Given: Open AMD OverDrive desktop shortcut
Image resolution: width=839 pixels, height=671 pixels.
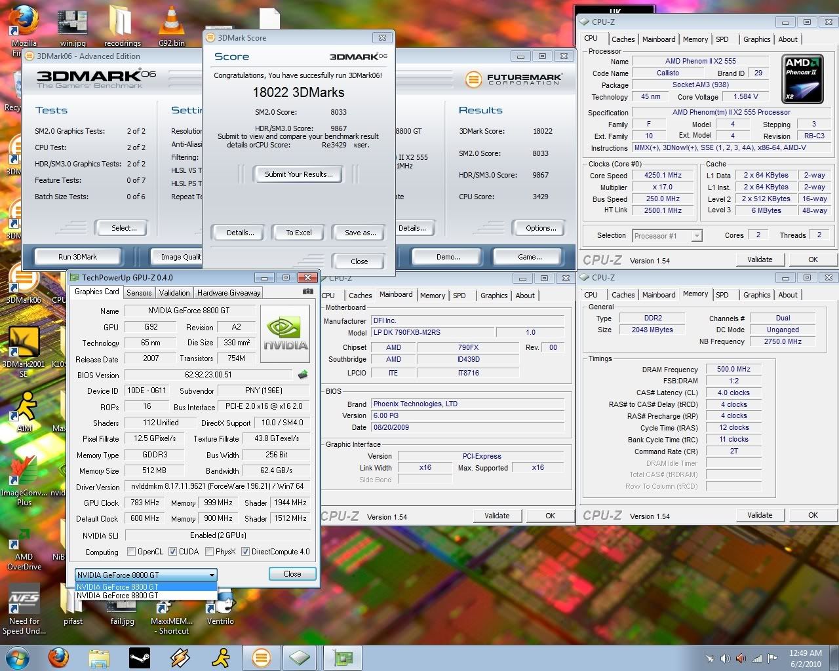Looking at the screenshot, I should (x=24, y=549).
